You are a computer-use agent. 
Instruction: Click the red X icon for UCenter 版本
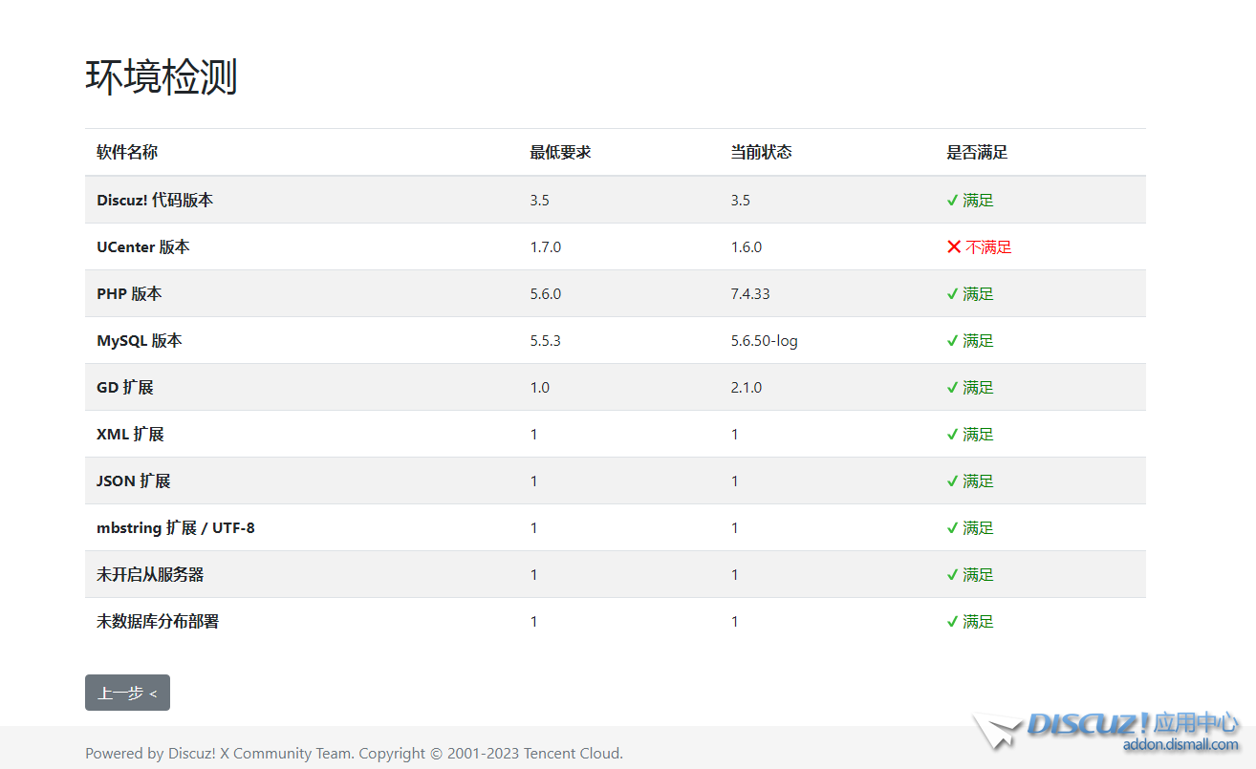pyautogui.click(x=953, y=247)
